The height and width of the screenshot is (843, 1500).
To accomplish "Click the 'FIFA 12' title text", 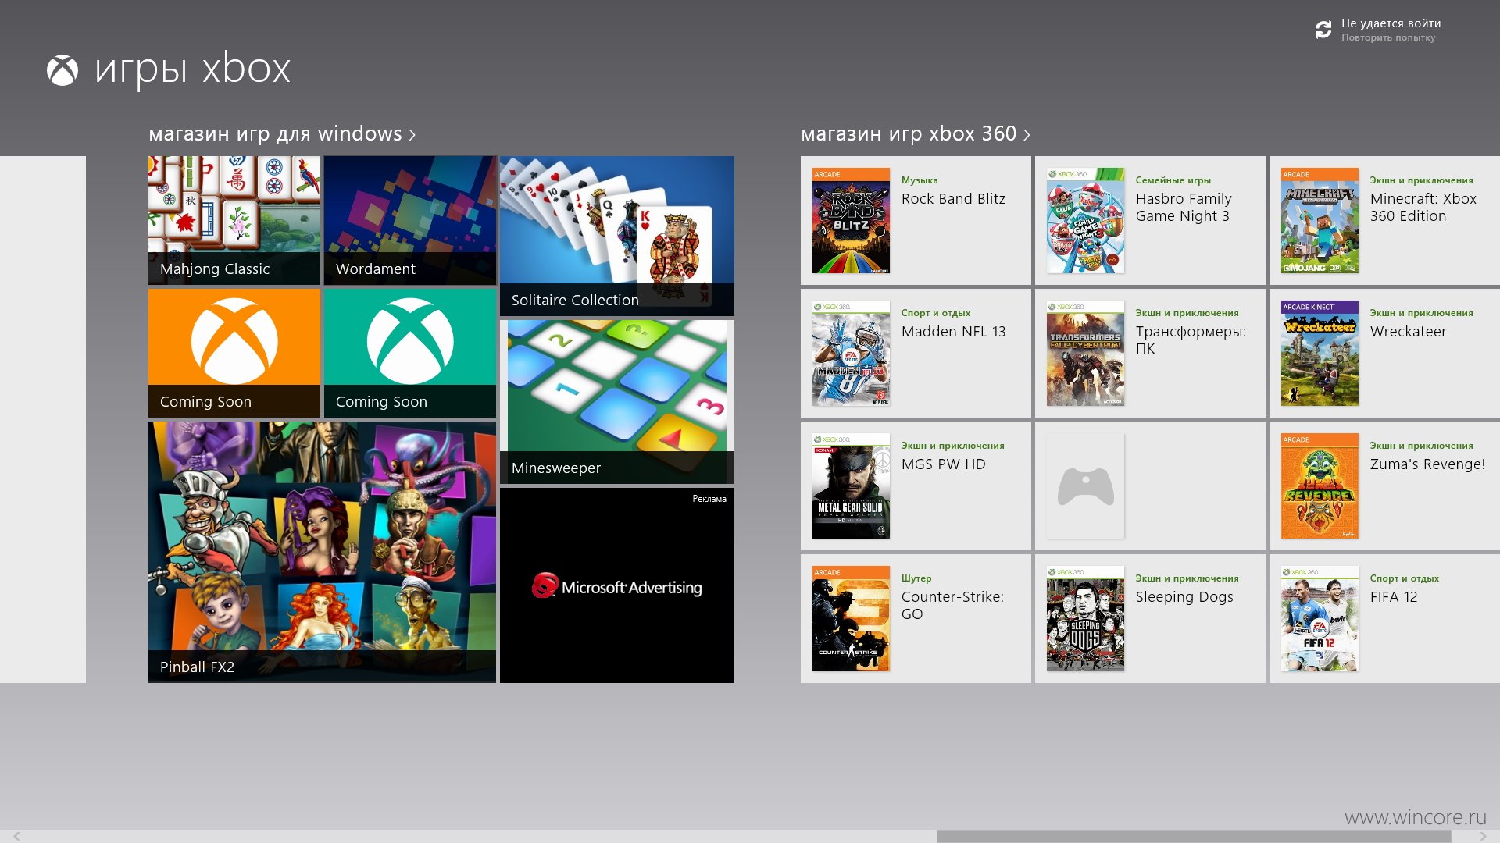I will coord(1393,597).
